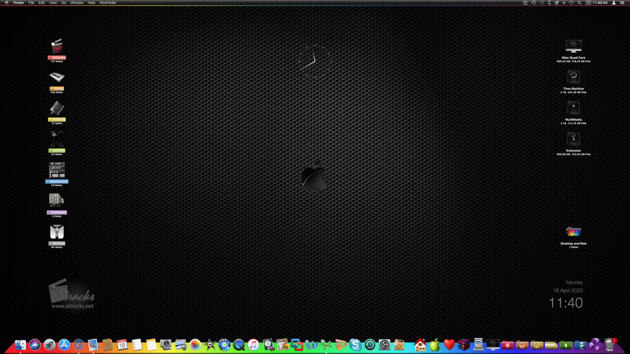Select the Time Machine drive icon
This screenshot has height=354, width=630.
(x=573, y=76)
